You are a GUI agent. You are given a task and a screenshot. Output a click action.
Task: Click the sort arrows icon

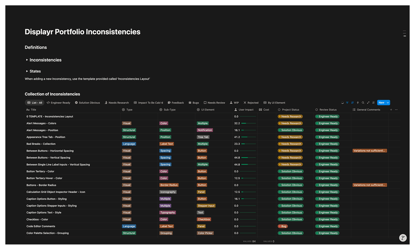coord(352,103)
